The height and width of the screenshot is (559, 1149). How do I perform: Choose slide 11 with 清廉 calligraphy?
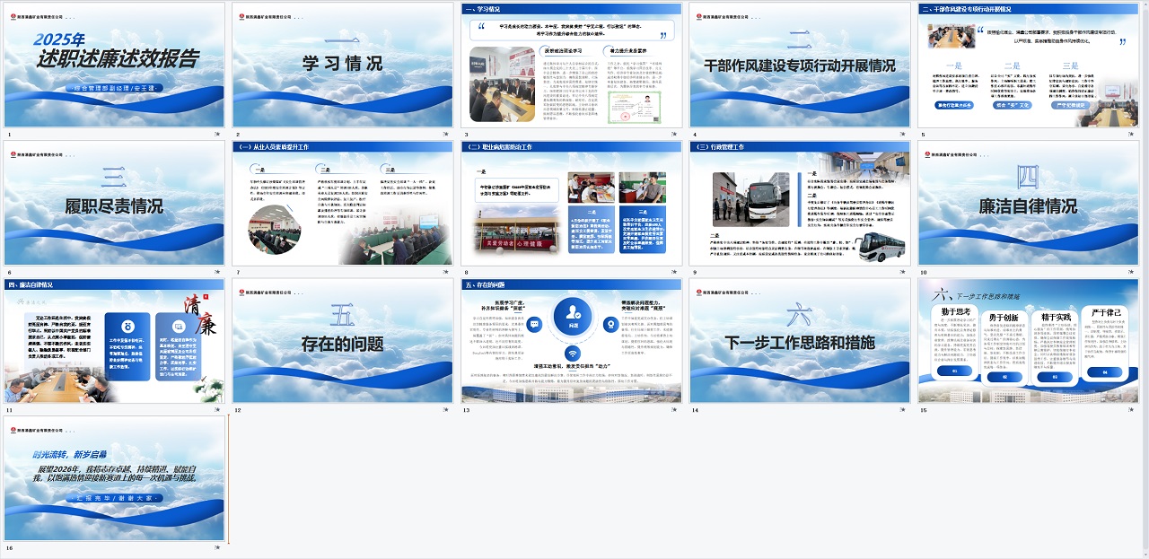[x=115, y=341]
